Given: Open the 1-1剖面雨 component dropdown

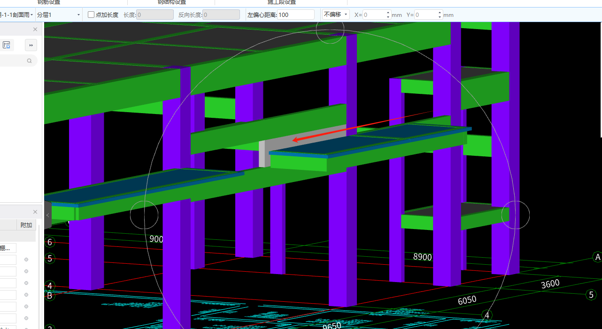Looking at the screenshot, I should (x=17, y=15).
